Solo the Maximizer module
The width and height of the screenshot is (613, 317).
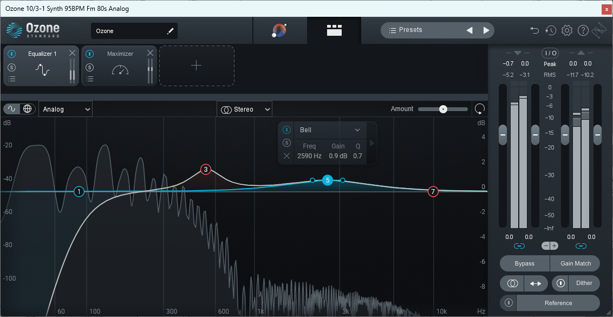point(90,66)
